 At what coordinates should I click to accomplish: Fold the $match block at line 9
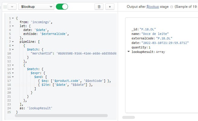tap(13, 49)
